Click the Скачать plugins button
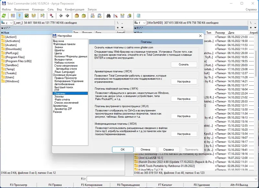The height and width of the screenshot is (188, 259). click(184, 64)
